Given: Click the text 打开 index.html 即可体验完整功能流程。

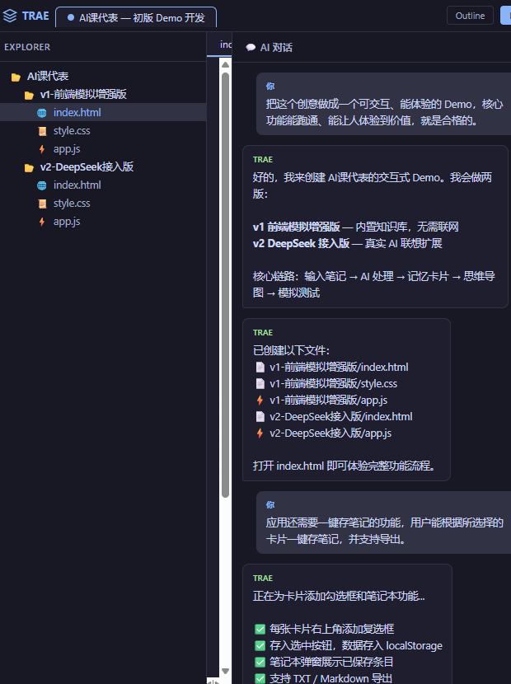Looking at the screenshot, I should [345, 466].
